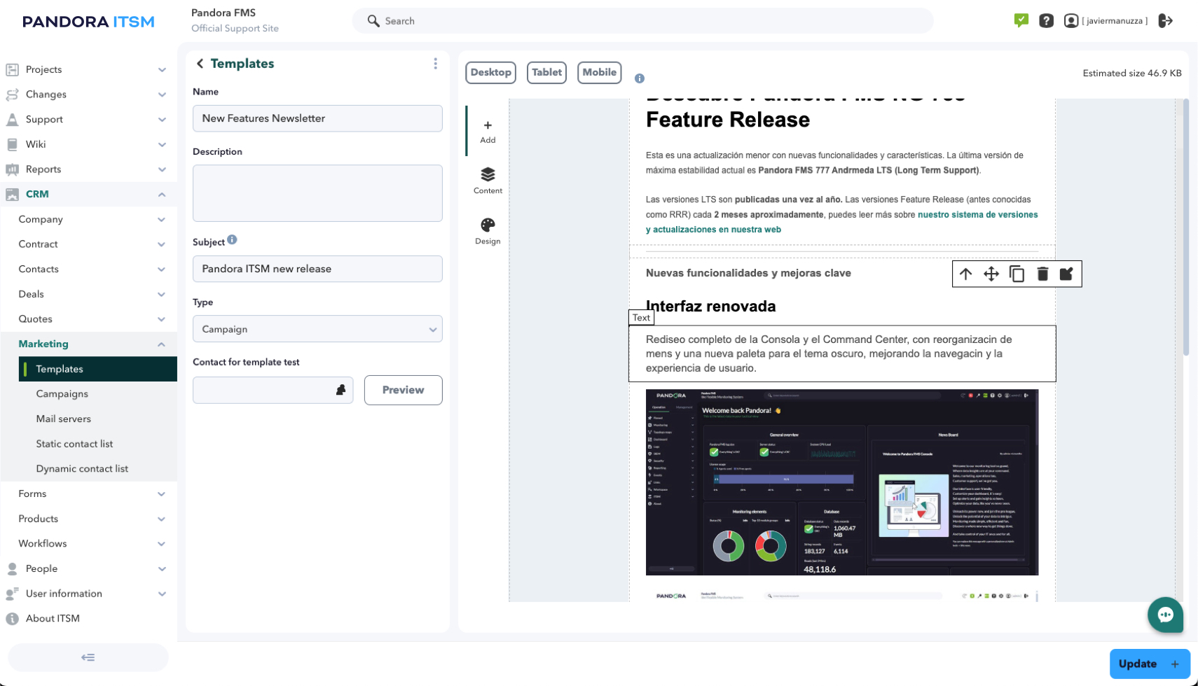Switch to Desktop preview mode
Viewport: 1198px width, 686px height.
pos(490,72)
